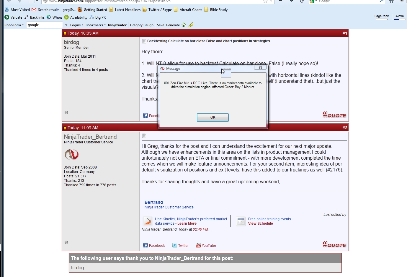Click the RoboForm highlighter icon
The height and width of the screenshot is (277, 407).
click(x=191, y=25)
